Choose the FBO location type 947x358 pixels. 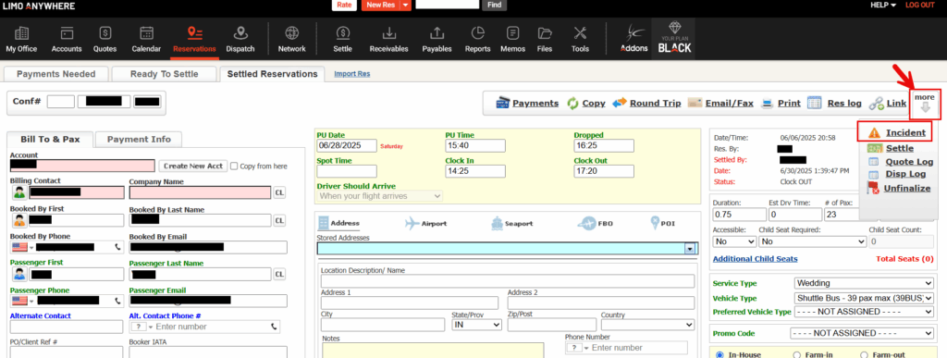(595, 223)
